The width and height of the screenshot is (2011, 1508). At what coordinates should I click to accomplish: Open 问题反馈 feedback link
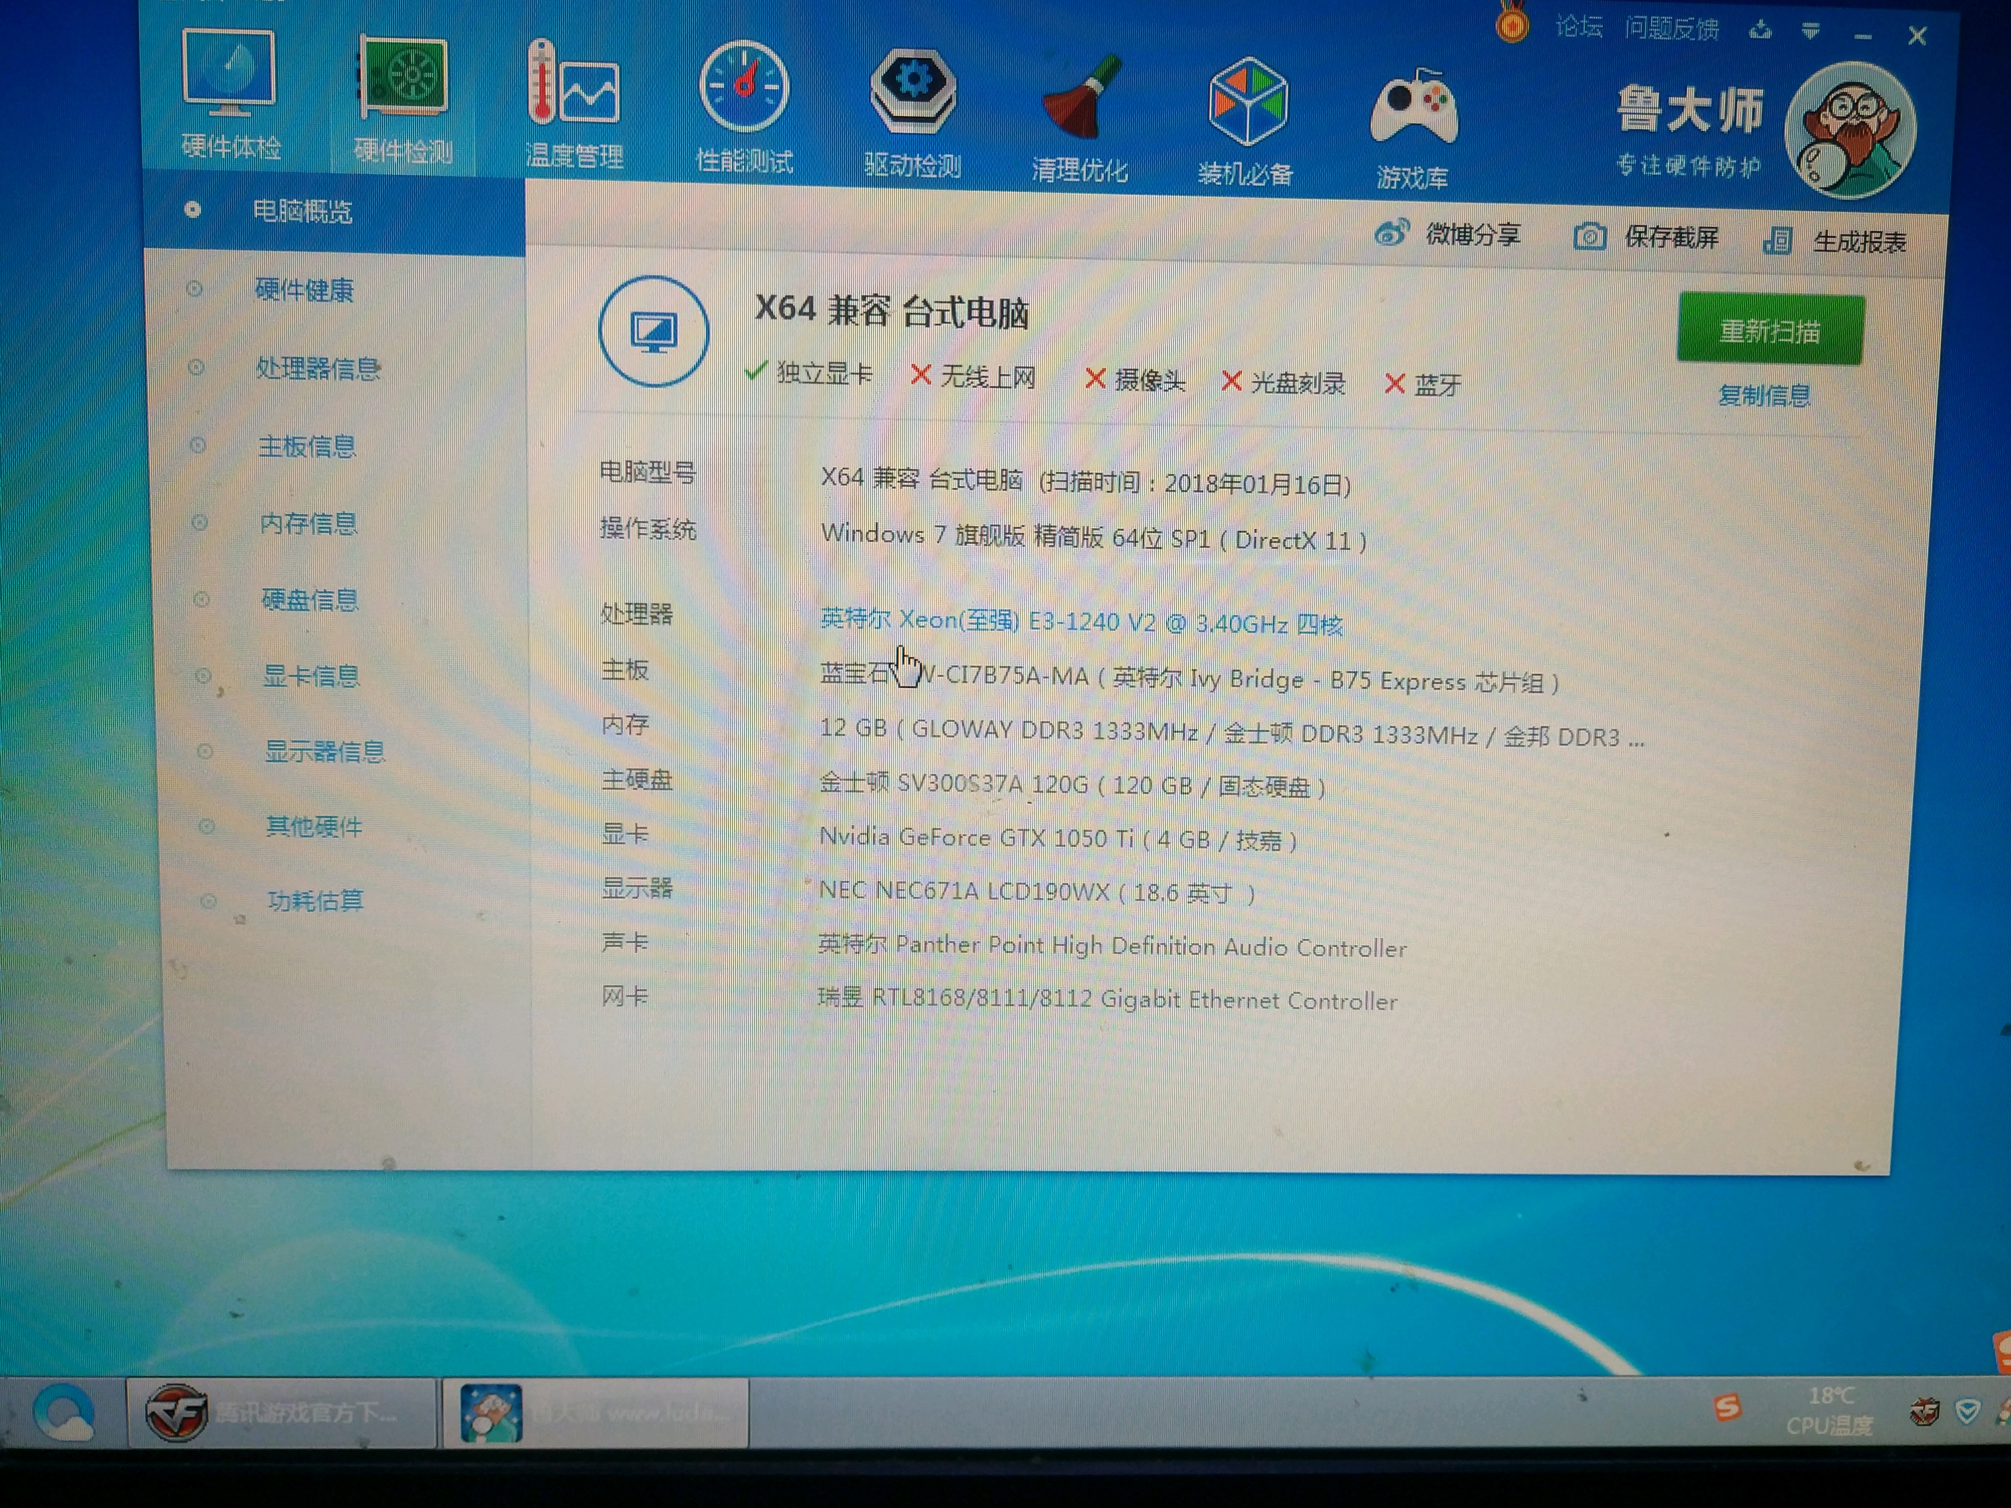coord(1671,29)
